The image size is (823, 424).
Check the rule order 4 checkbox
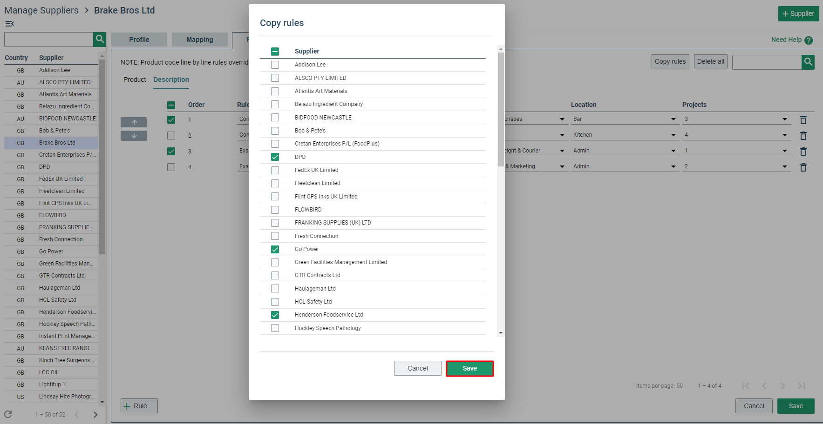point(171,167)
